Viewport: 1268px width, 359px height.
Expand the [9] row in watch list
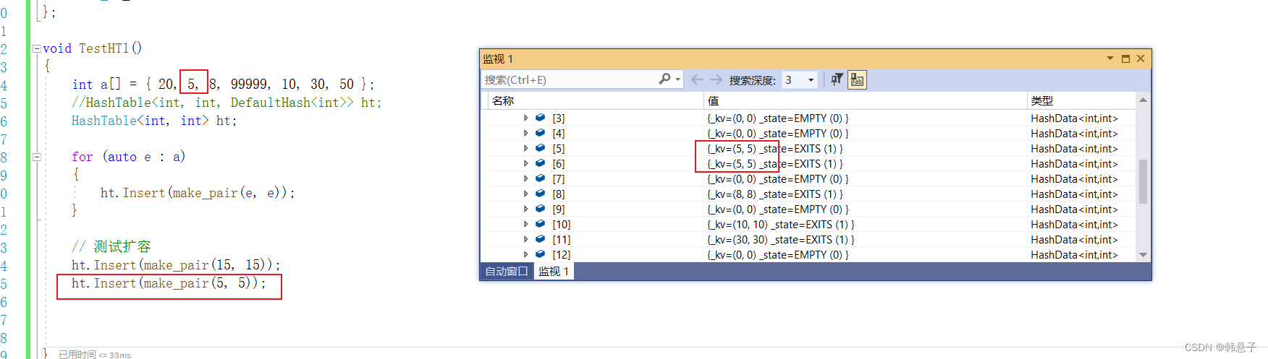526,209
